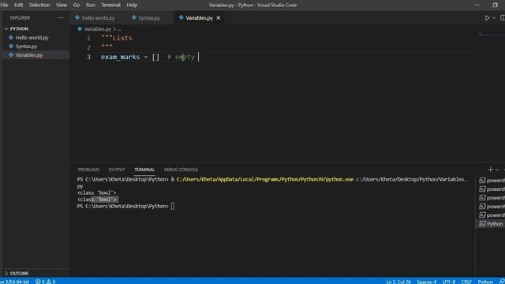Select Variables.py in the Explorer tree
Image resolution: width=505 pixels, height=284 pixels.
pos(29,55)
